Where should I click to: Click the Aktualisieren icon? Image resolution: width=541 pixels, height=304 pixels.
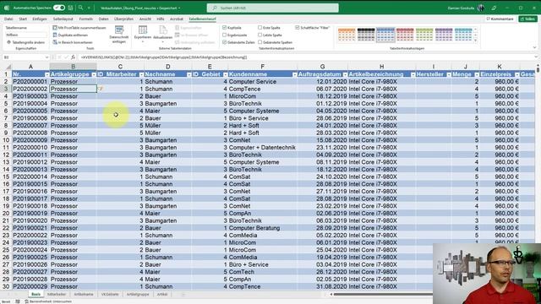coord(162,30)
